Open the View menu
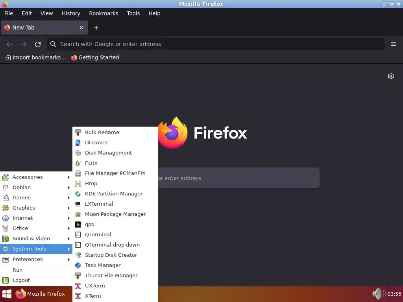 click(x=46, y=14)
